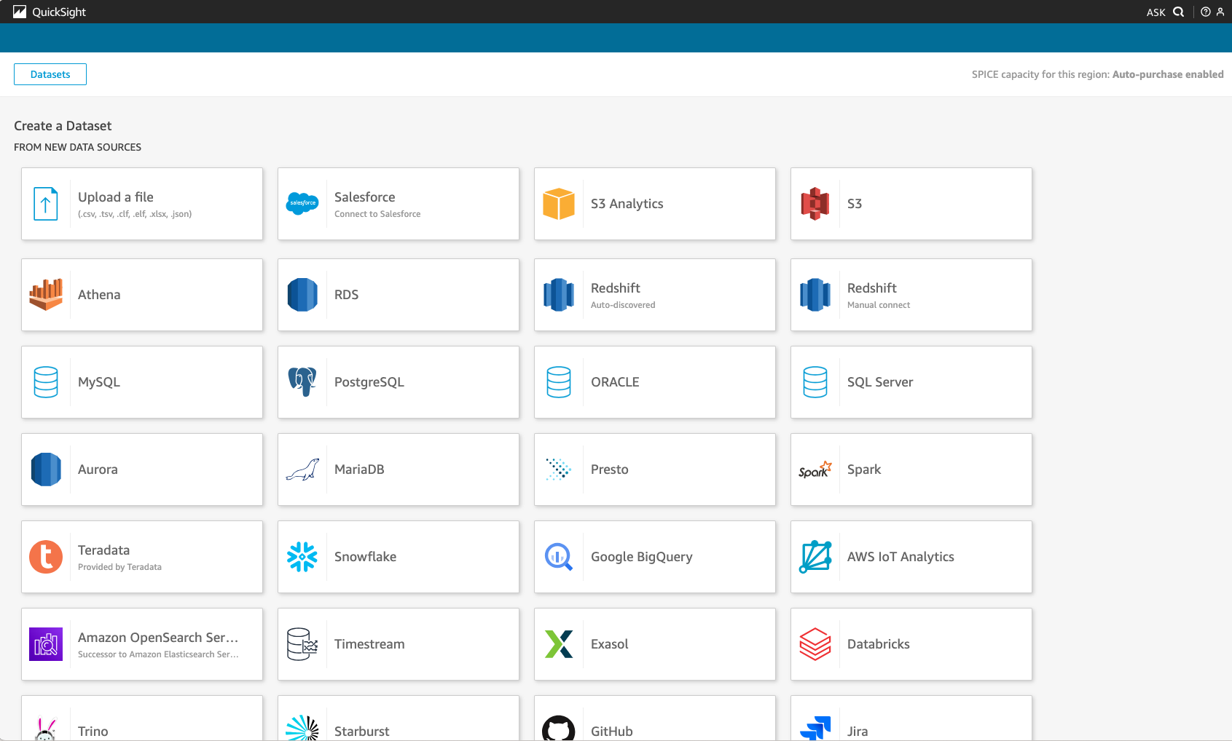Open the Jira data source card

(911, 718)
